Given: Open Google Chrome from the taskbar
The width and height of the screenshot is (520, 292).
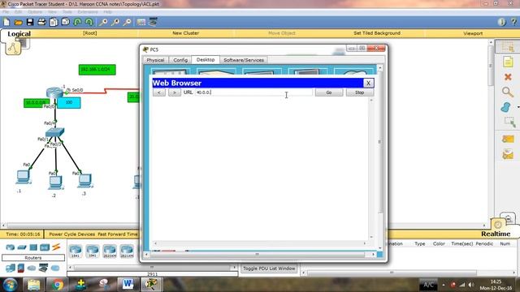Looking at the screenshot, I should (58, 285).
